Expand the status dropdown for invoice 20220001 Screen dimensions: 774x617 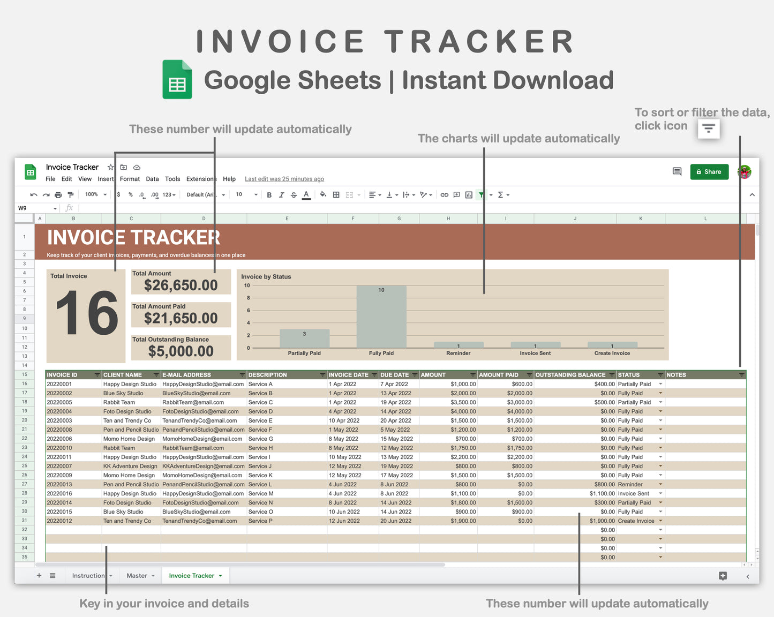coord(660,383)
